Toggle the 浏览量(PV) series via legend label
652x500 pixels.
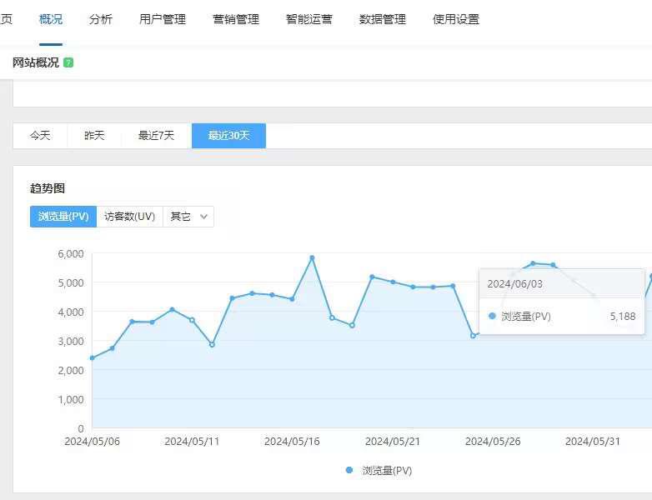coord(387,470)
